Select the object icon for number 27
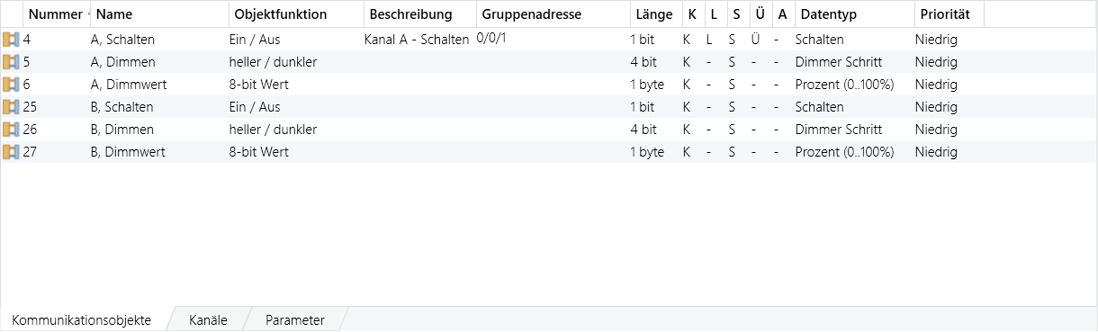 [x=11, y=152]
